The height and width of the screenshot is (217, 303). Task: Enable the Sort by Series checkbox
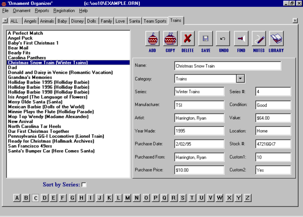[83, 185]
